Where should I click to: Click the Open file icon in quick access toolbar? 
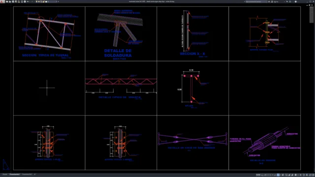(x=10, y=1)
